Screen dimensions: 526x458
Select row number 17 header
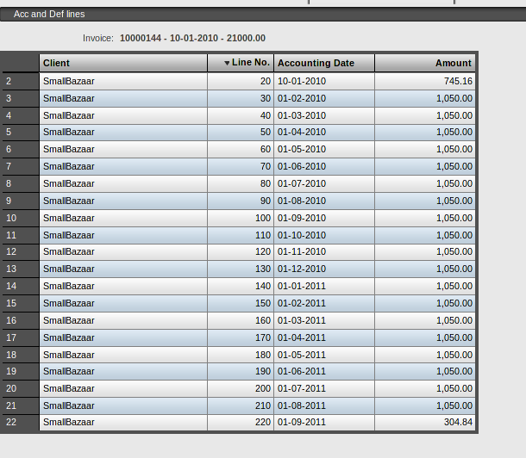pyautogui.click(x=21, y=337)
